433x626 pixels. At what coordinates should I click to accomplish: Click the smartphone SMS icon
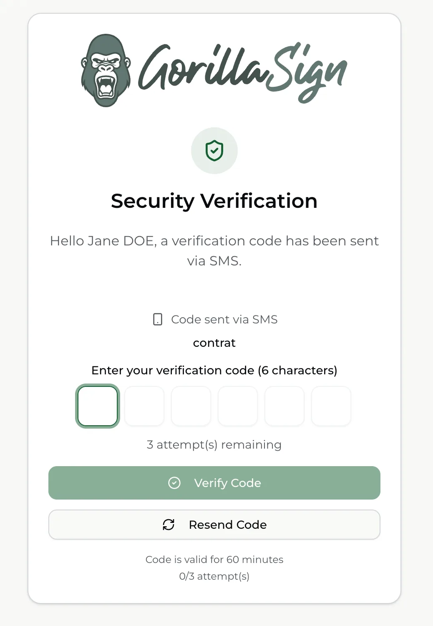point(158,319)
